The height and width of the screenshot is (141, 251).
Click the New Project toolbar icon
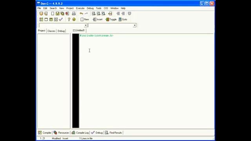click(x=41, y=14)
